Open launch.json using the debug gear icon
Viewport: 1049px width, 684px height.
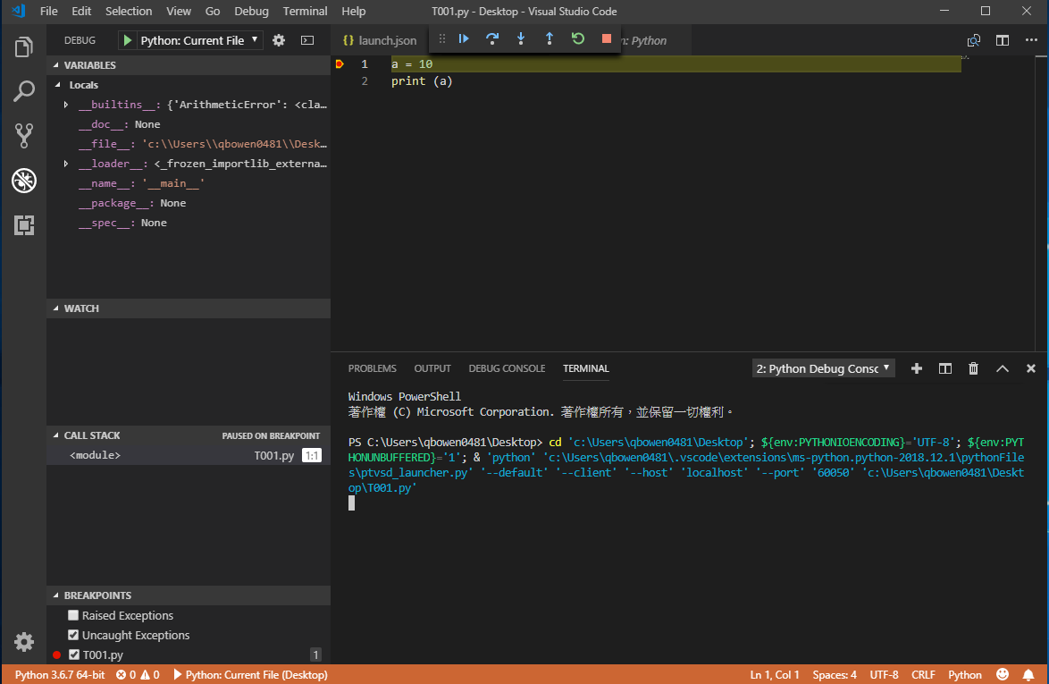pos(279,40)
